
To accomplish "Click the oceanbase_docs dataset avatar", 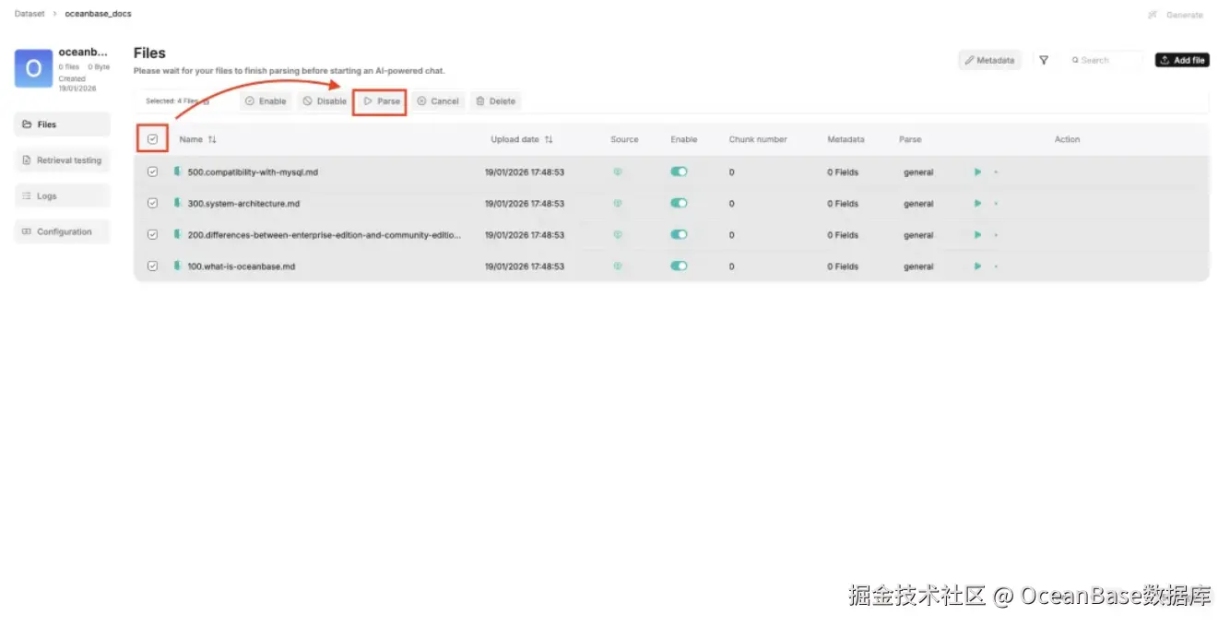I will click(x=33, y=68).
